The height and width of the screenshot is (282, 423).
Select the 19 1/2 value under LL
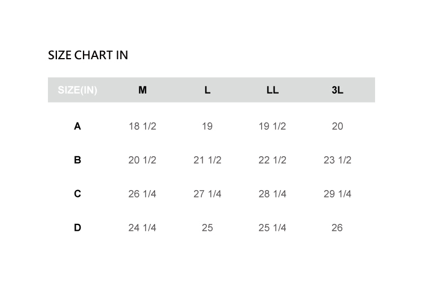[x=272, y=126]
